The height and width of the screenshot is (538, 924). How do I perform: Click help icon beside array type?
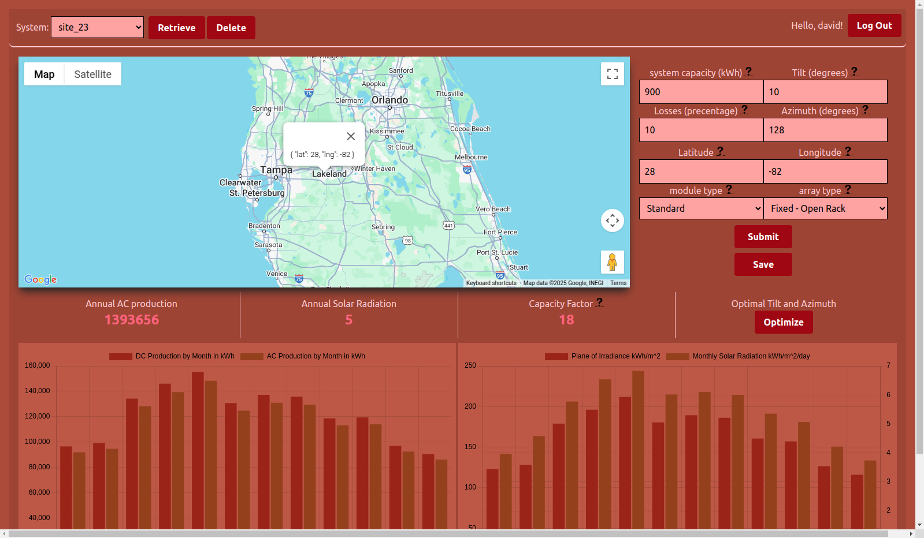pyautogui.click(x=848, y=189)
